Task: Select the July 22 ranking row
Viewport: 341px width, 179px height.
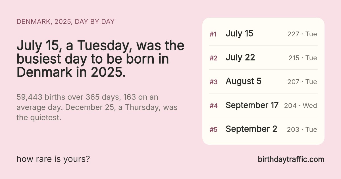Action: (263, 58)
